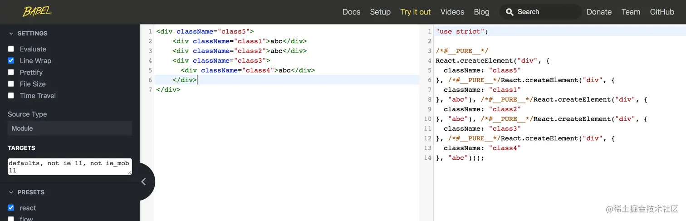Enable the Evaluate checkbox
Viewport: 686px width, 221px height.
[11, 49]
